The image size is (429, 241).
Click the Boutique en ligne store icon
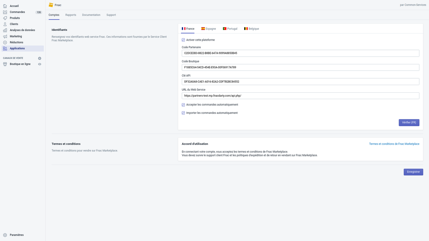[x=5, y=64]
